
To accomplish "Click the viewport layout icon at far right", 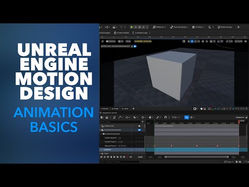I will coord(245,42).
